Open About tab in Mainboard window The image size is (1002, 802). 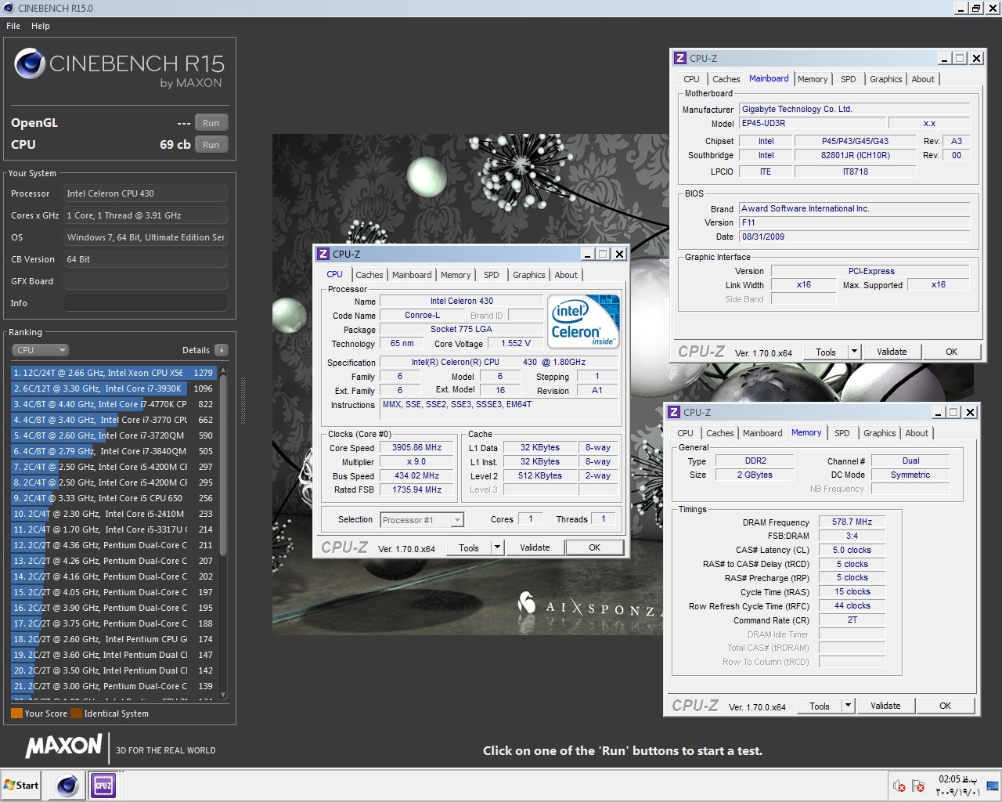pyautogui.click(x=923, y=79)
